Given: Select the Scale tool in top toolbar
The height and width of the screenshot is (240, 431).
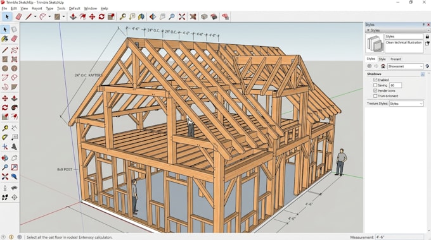Looking at the screenshot, I should click(111, 16).
